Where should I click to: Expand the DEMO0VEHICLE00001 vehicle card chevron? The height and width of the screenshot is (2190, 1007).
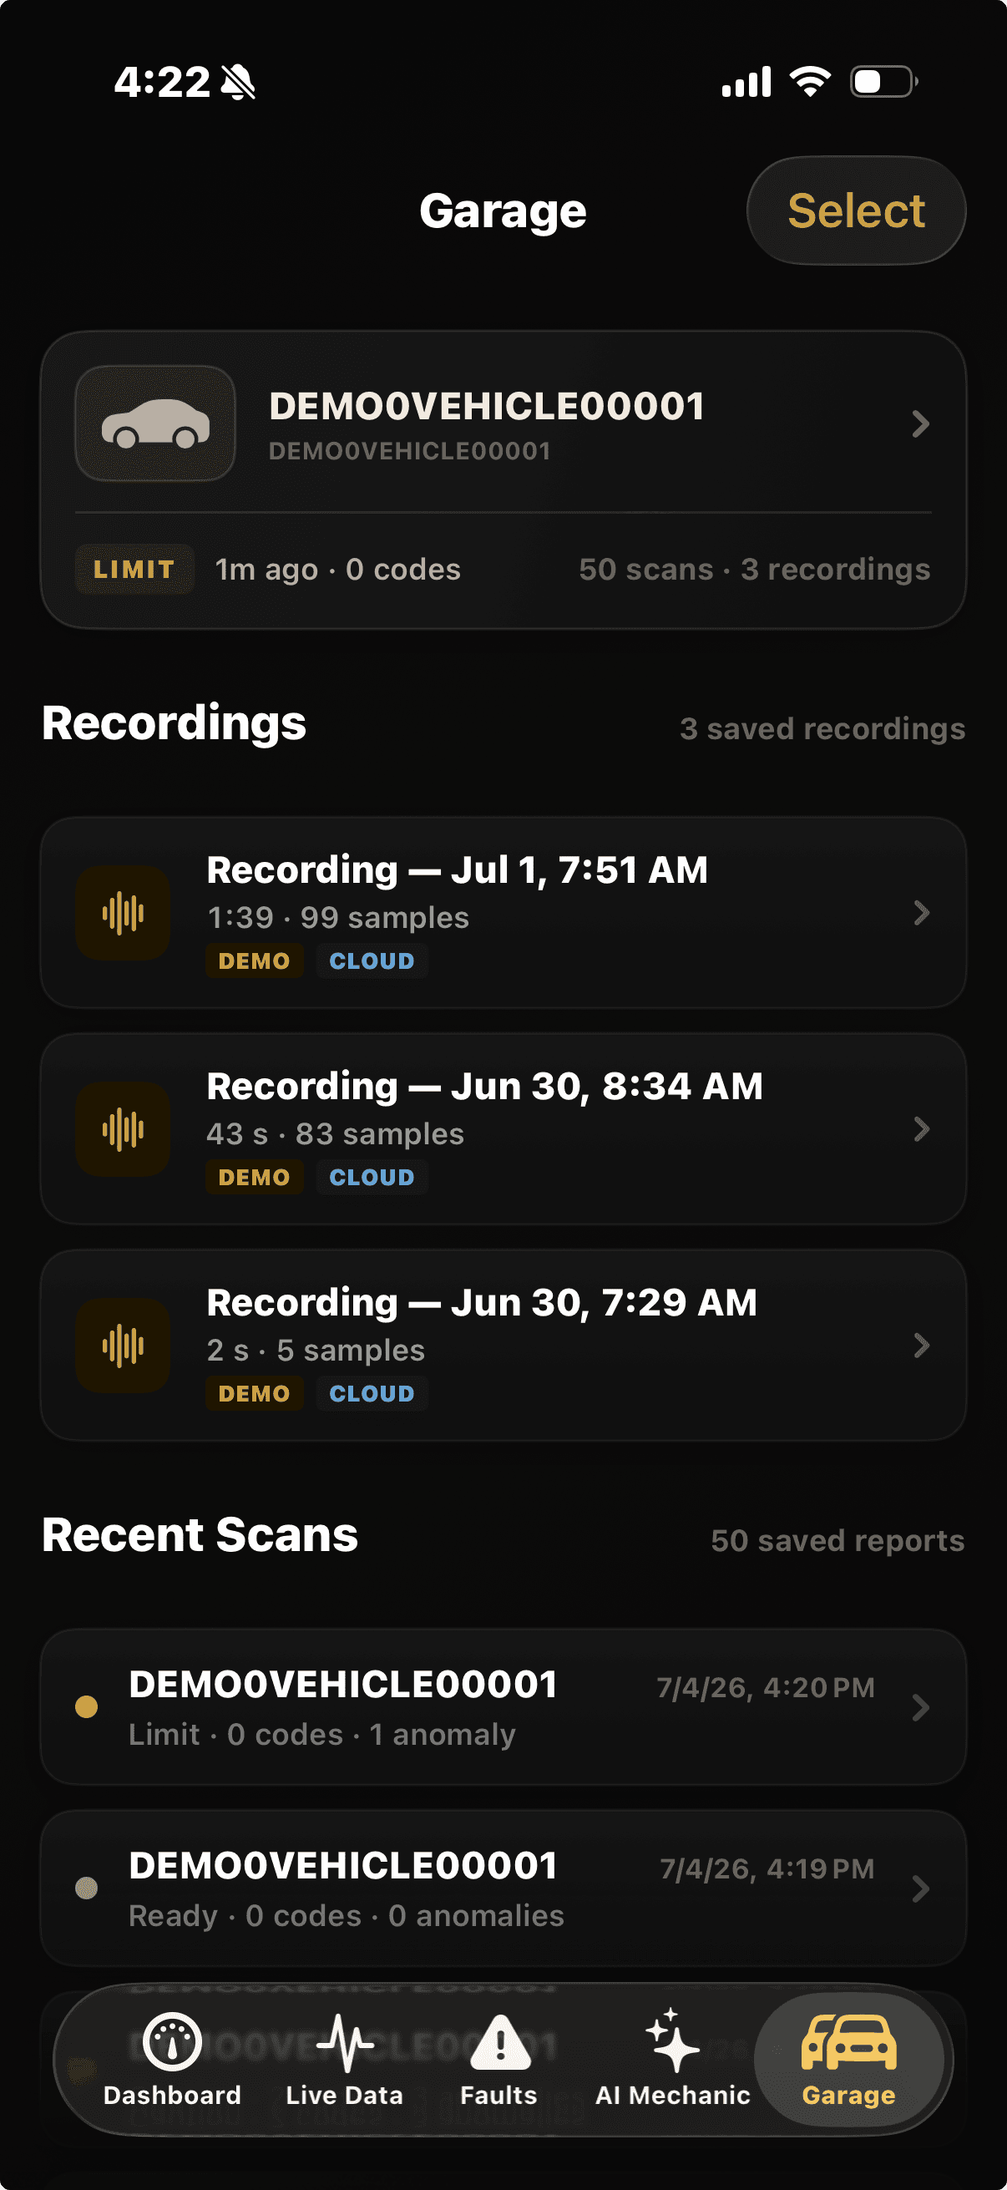(x=920, y=423)
